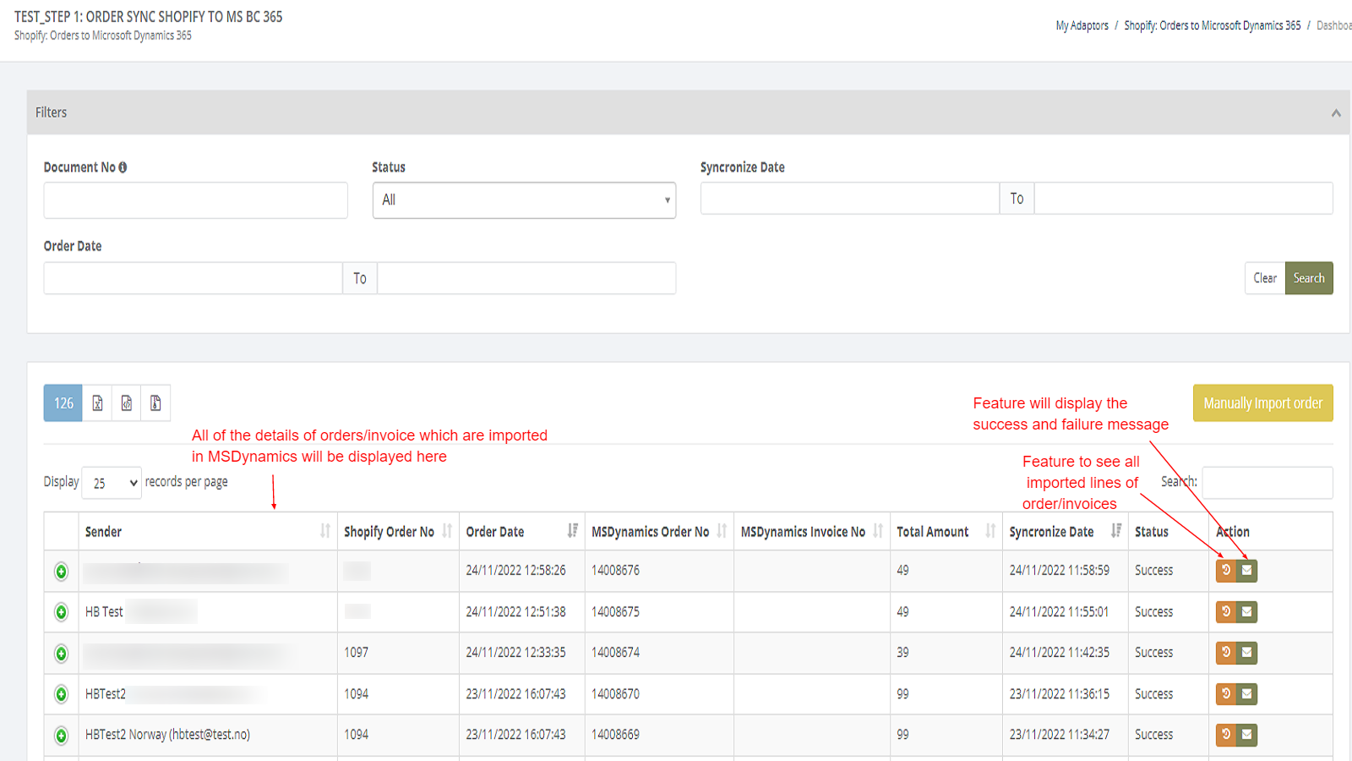
Task: Expand row details for order 14008674
Action: (61, 654)
